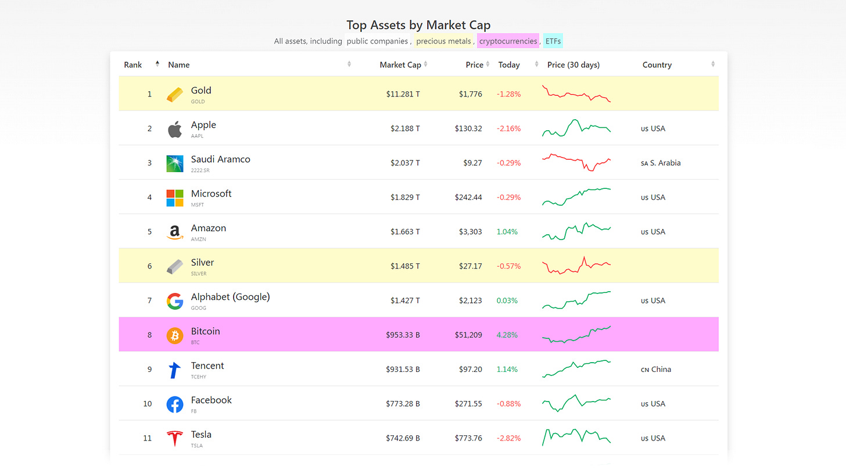This screenshot has width=846, height=476.
Task: Click Amazon's 1.04% change value
Action: tap(507, 232)
